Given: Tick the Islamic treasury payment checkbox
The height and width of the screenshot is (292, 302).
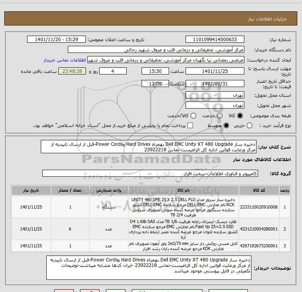Looking at the screenshot, I should 190,126.
